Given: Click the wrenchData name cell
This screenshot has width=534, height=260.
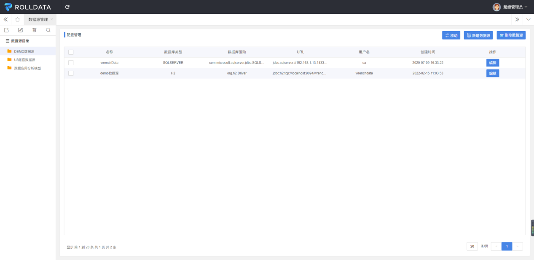Looking at the screenshot, I should 109,63.
